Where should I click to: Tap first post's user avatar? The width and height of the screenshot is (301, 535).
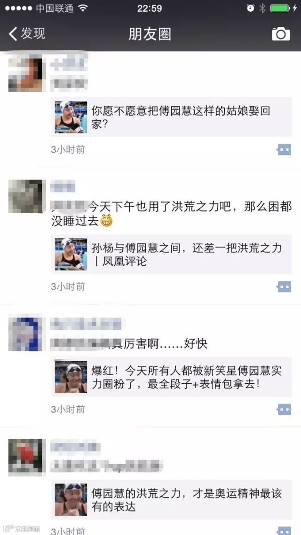(x=27, y=75)
